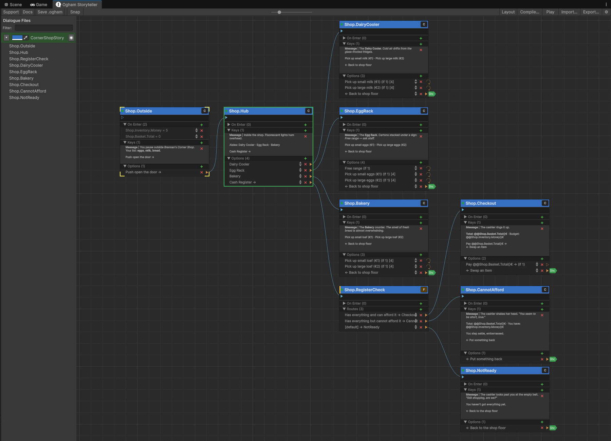Click the default NotReady route output port
The height and width of the screenshot is (441, 611).
[x=426, y=327]
